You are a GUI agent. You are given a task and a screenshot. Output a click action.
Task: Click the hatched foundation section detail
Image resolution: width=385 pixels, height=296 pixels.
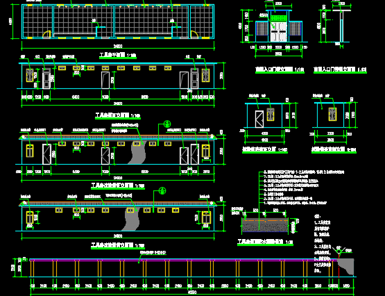tap(265, 225)
